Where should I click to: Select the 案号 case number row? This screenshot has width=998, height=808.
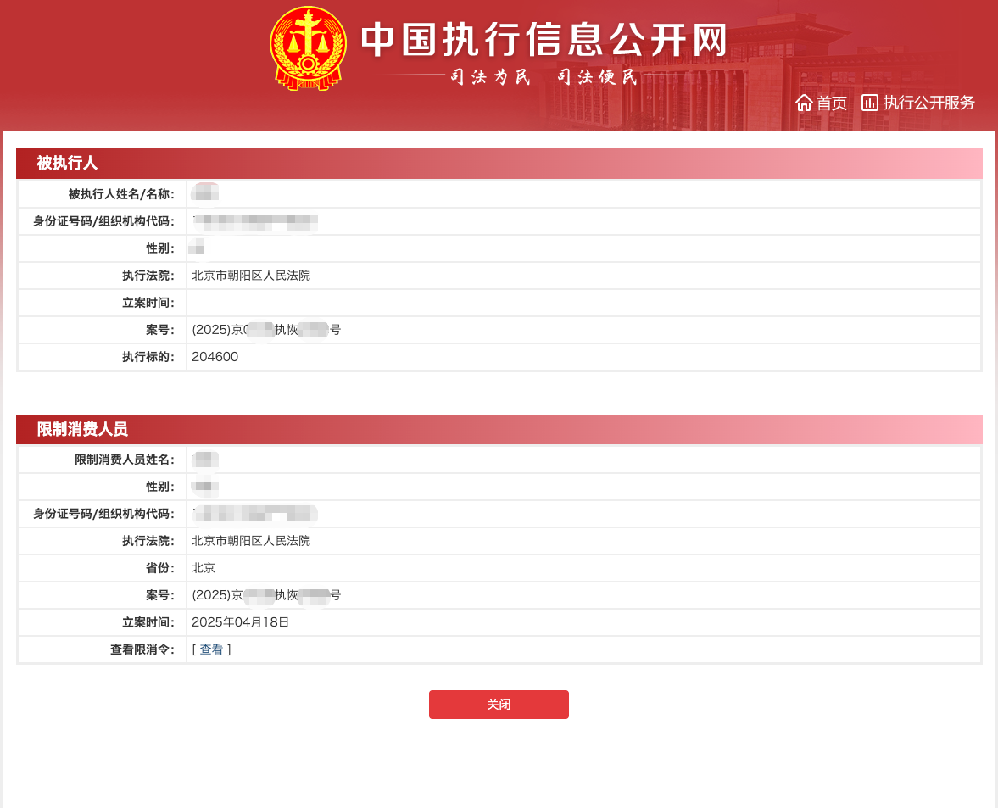(267, 329)
